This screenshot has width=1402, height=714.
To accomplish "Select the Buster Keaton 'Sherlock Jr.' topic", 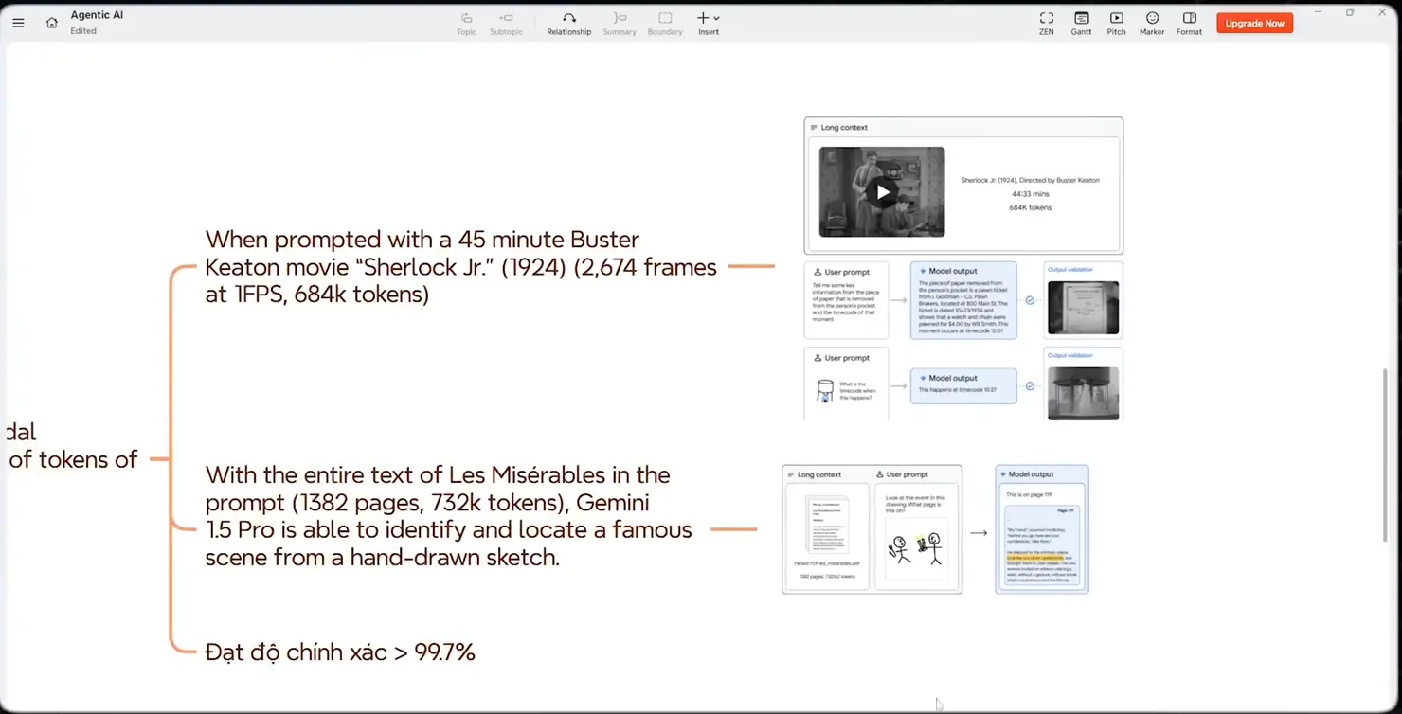I will [460, 267].
